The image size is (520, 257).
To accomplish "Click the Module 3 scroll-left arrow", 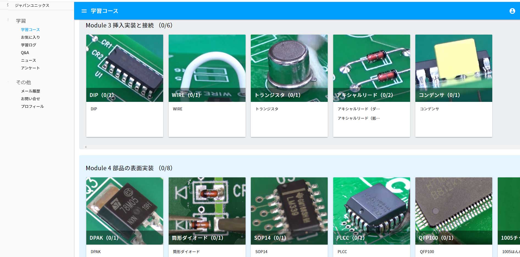I will 86,147.
